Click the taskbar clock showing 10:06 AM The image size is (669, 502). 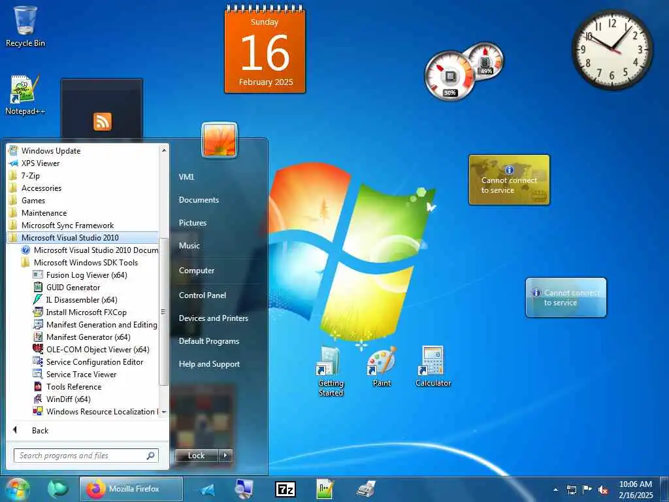pos(636,490)
